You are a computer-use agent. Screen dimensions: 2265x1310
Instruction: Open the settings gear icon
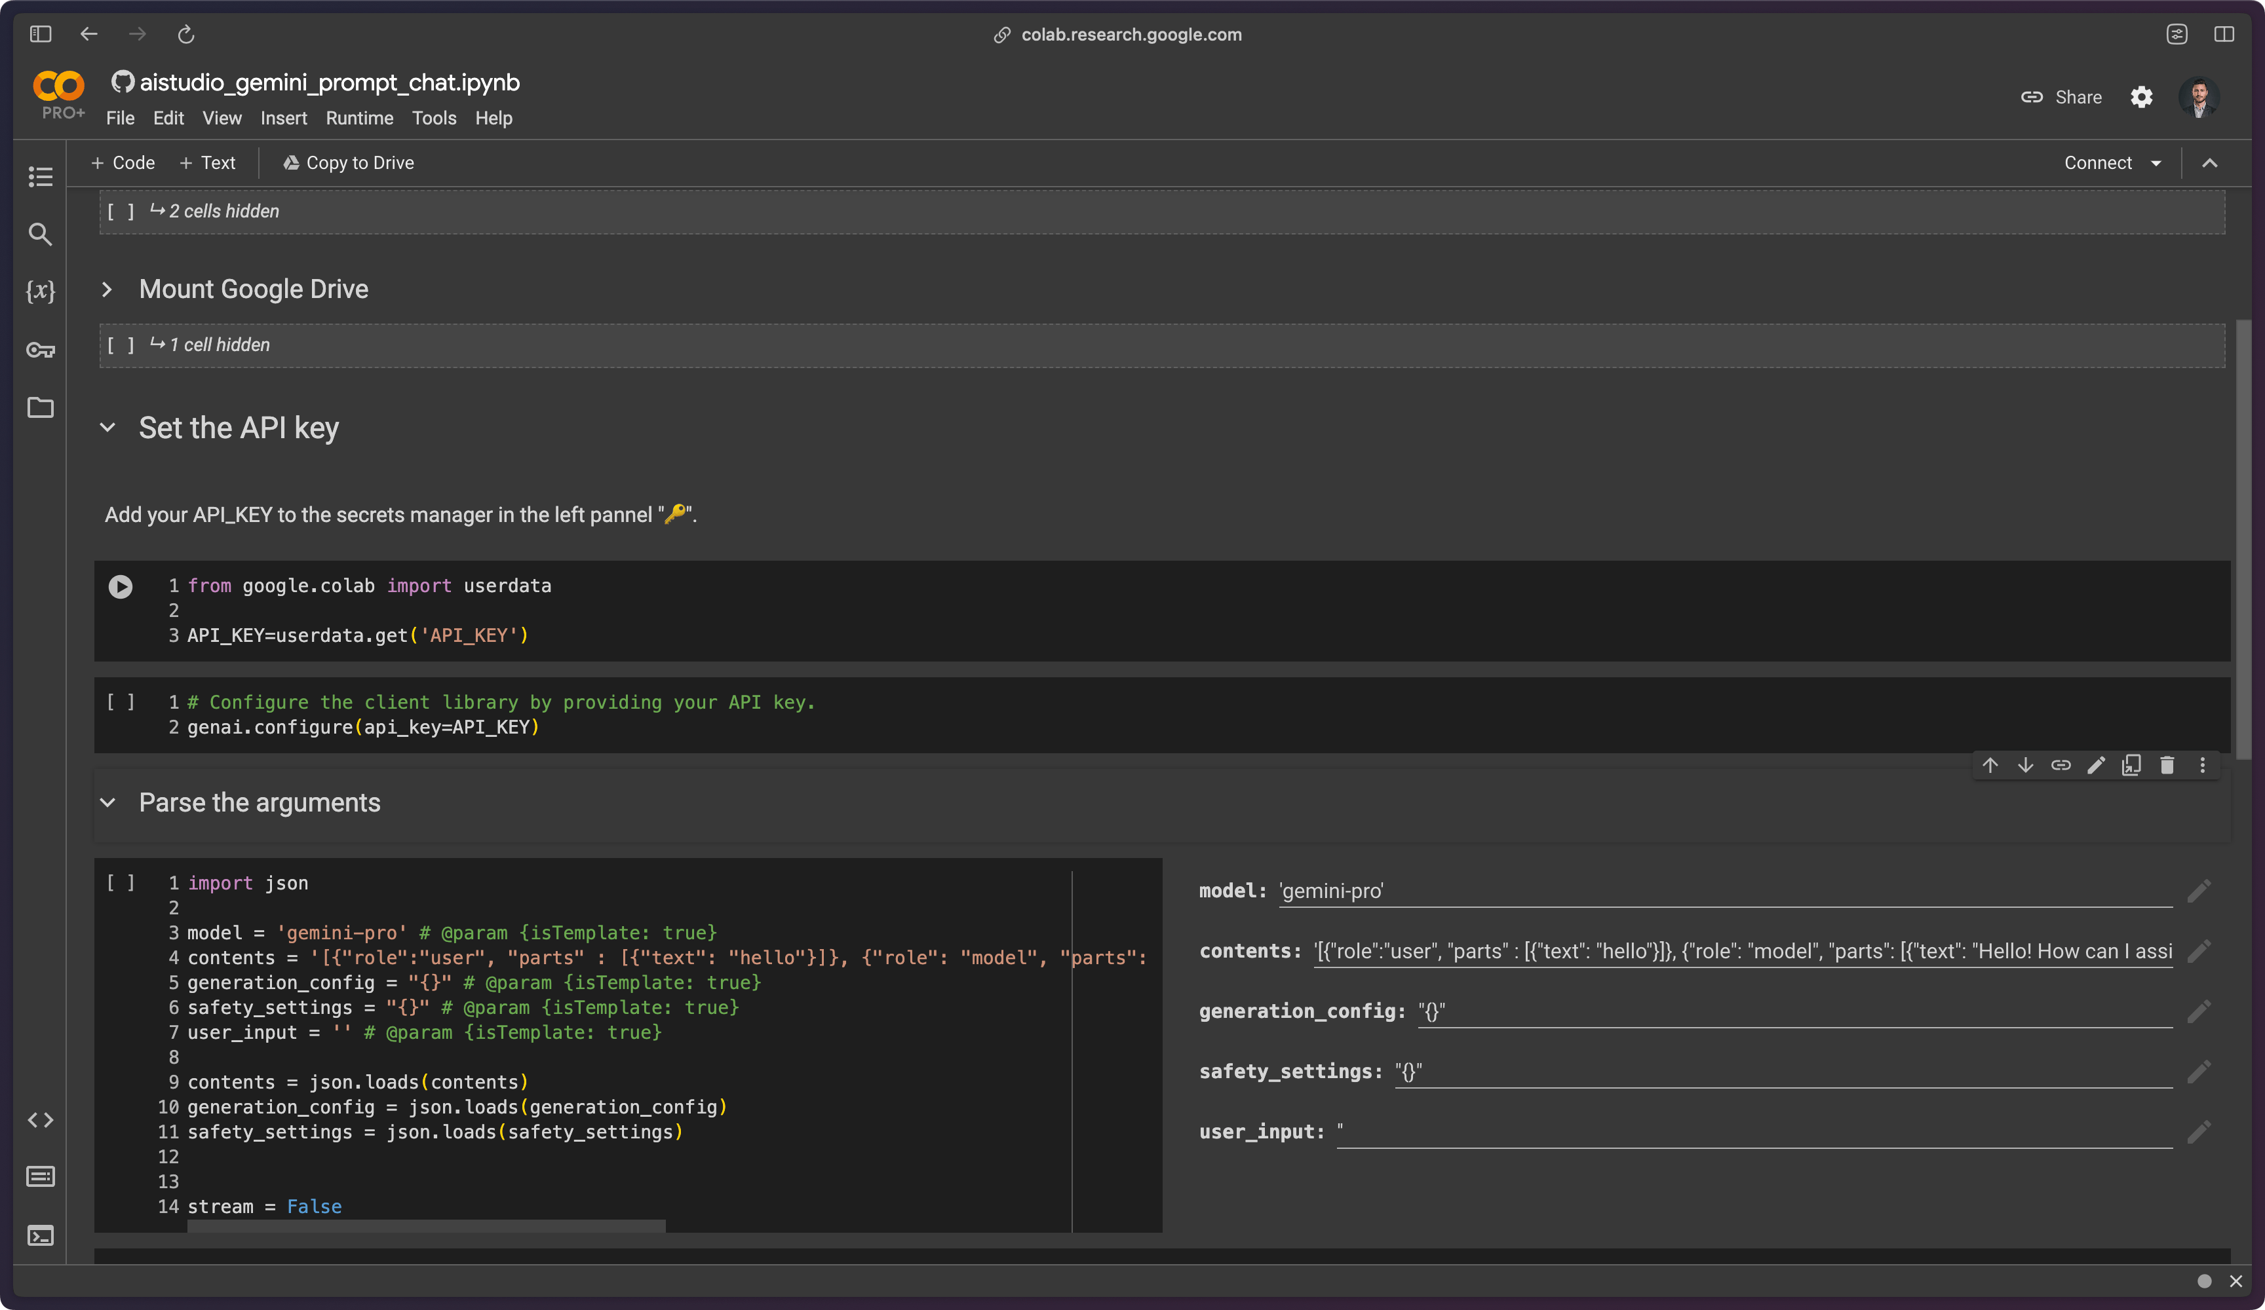[2141, 97]
